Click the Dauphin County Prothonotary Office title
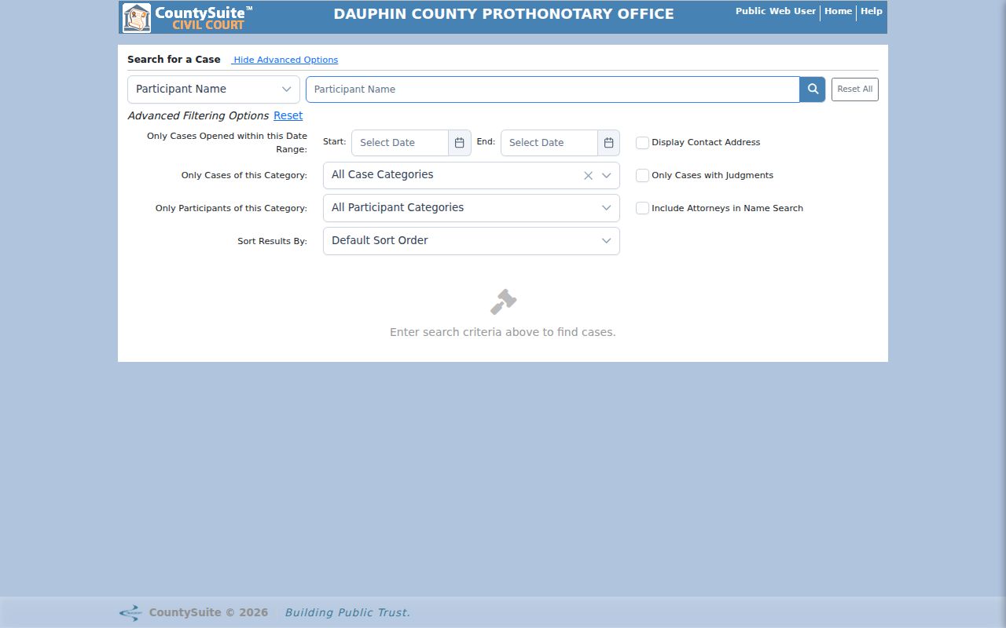 (x=504, y=14)
